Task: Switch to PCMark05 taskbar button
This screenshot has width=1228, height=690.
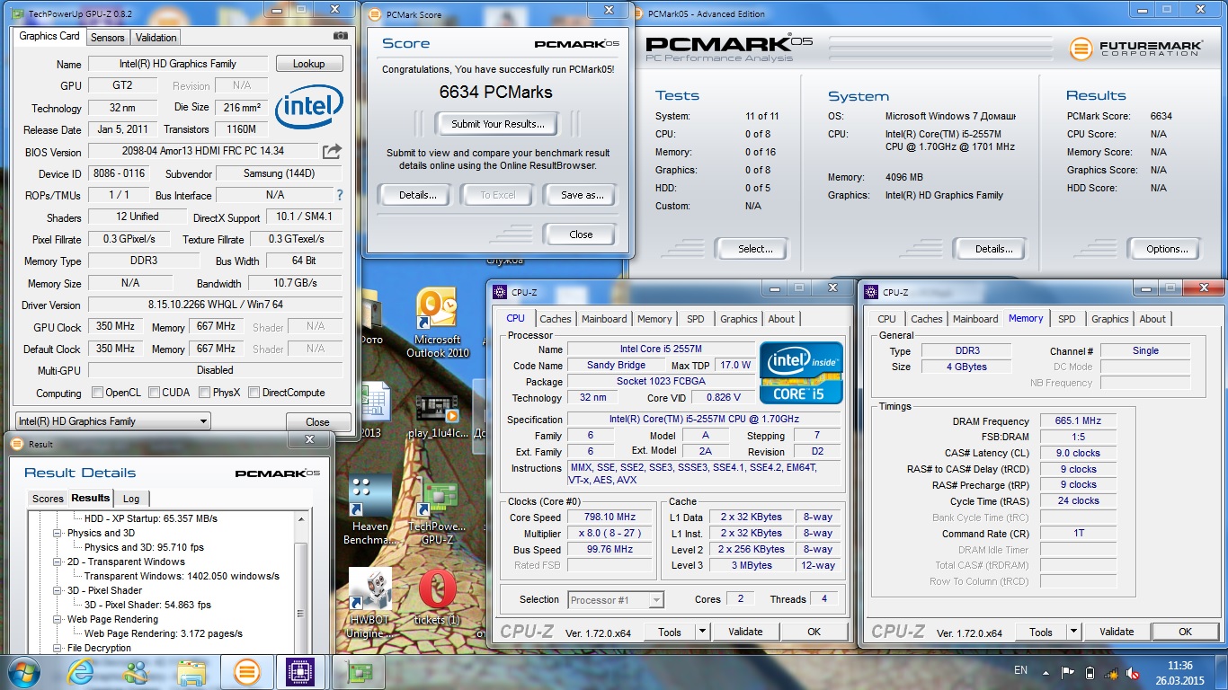Action: pos(246,672)
